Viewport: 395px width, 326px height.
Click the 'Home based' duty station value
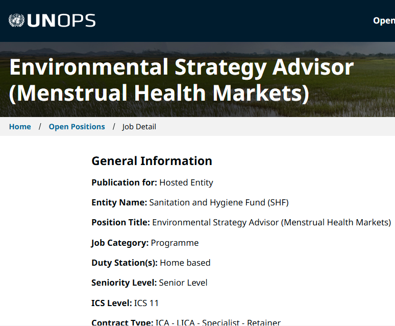185,263
